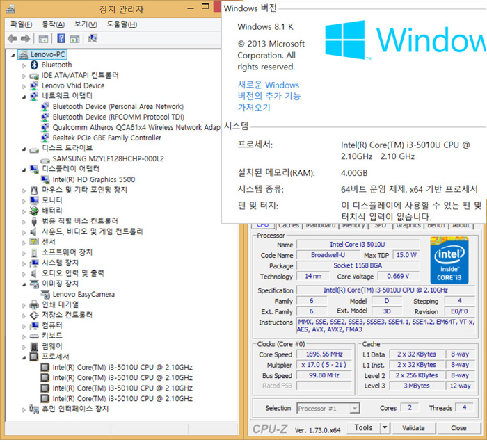The height and width of the screenshot is (442, 487).
Task: Select Bluetooth Device (Personal Area Network)
Action: 118,107
